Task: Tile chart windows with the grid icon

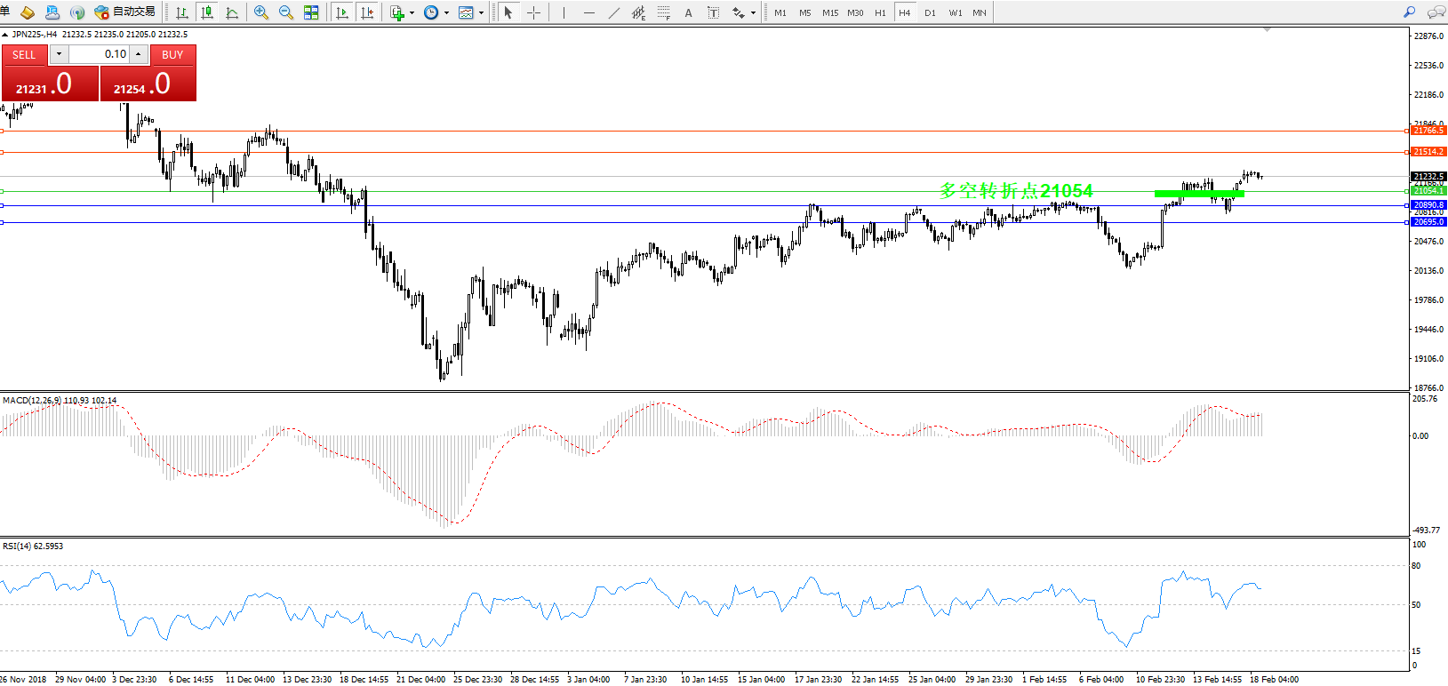Action: 311,12
